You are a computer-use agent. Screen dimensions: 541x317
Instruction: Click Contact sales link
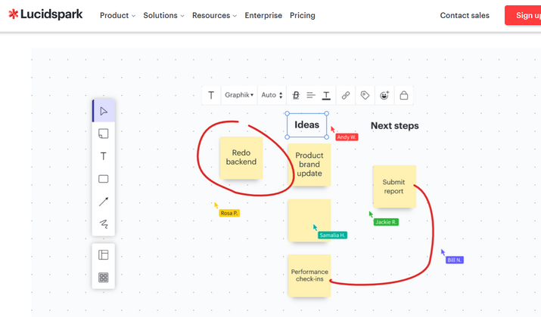[465, 16]
